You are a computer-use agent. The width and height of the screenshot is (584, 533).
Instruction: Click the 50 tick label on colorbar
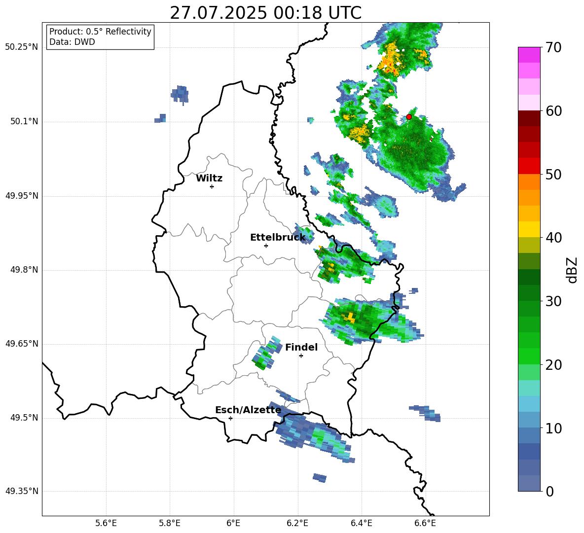point(553,175)
